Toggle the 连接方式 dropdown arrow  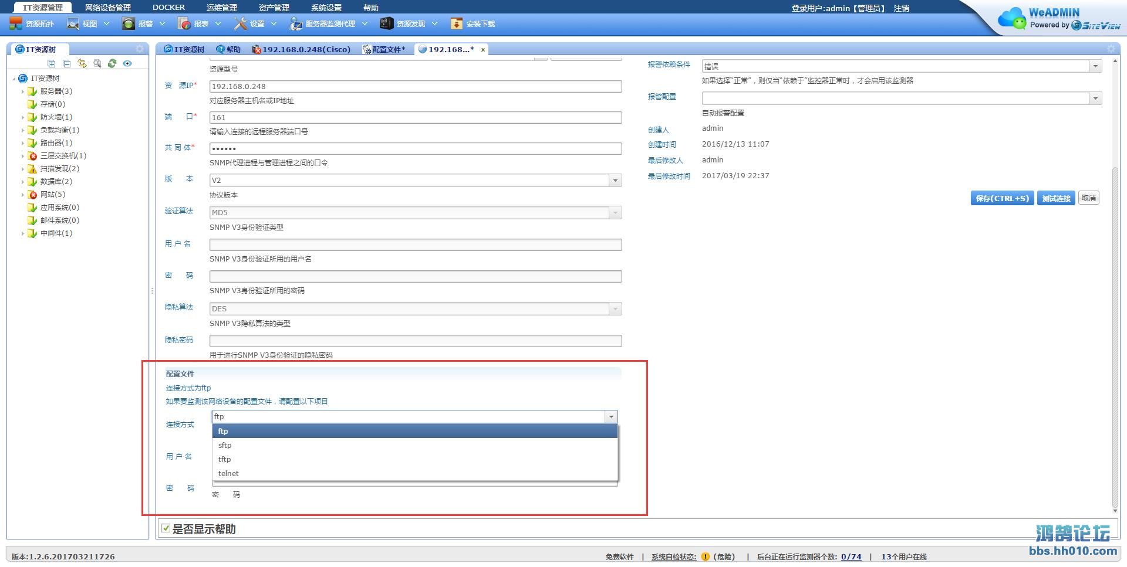click(x=611, y=416)
